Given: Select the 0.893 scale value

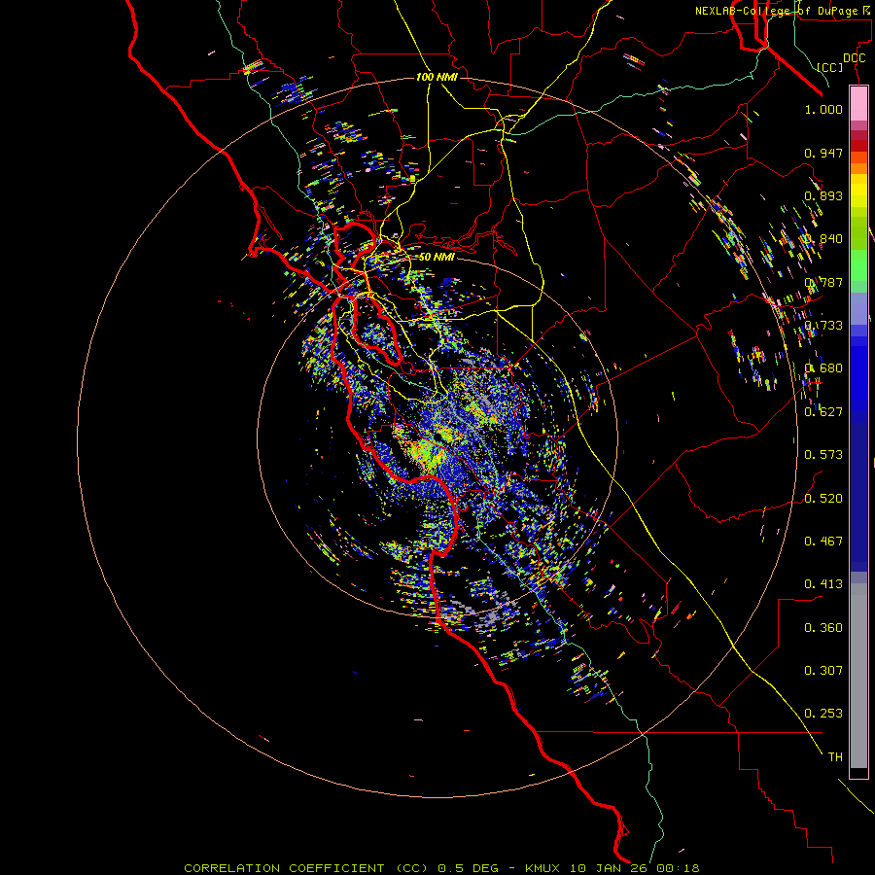Looking at the screenshot, I should coord(823,195).
